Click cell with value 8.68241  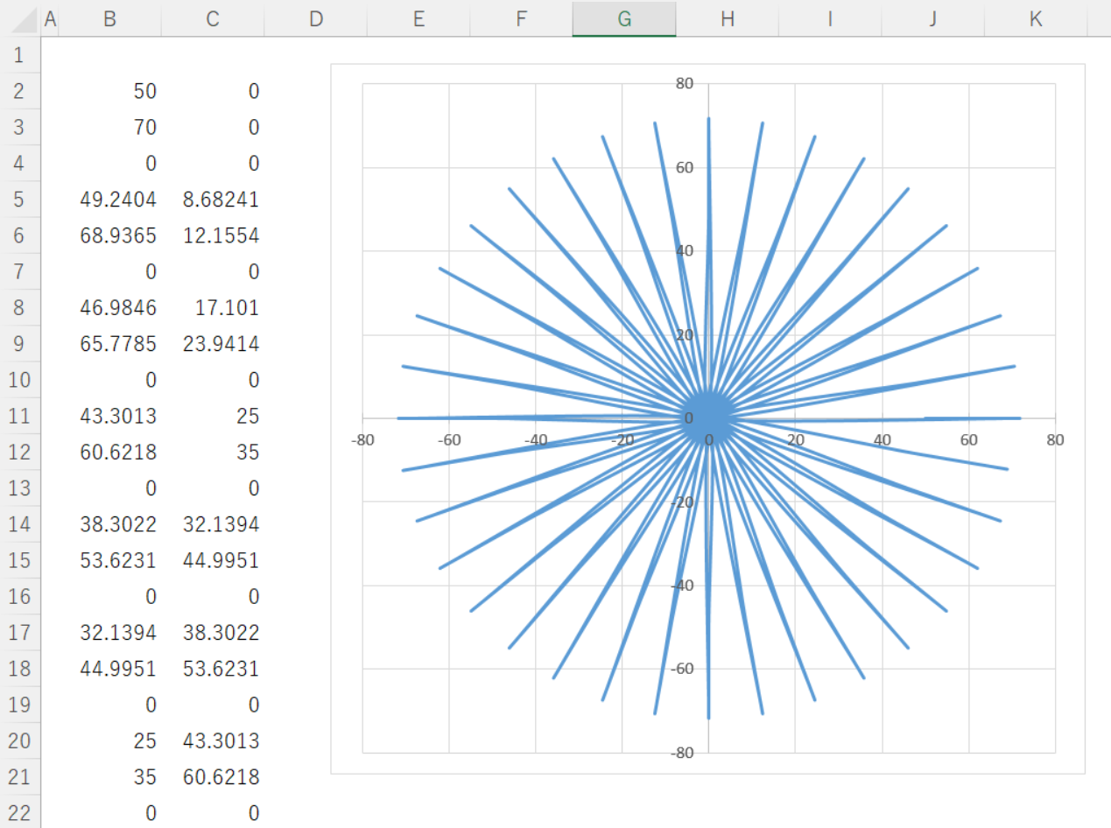click(x=213, y=200)
